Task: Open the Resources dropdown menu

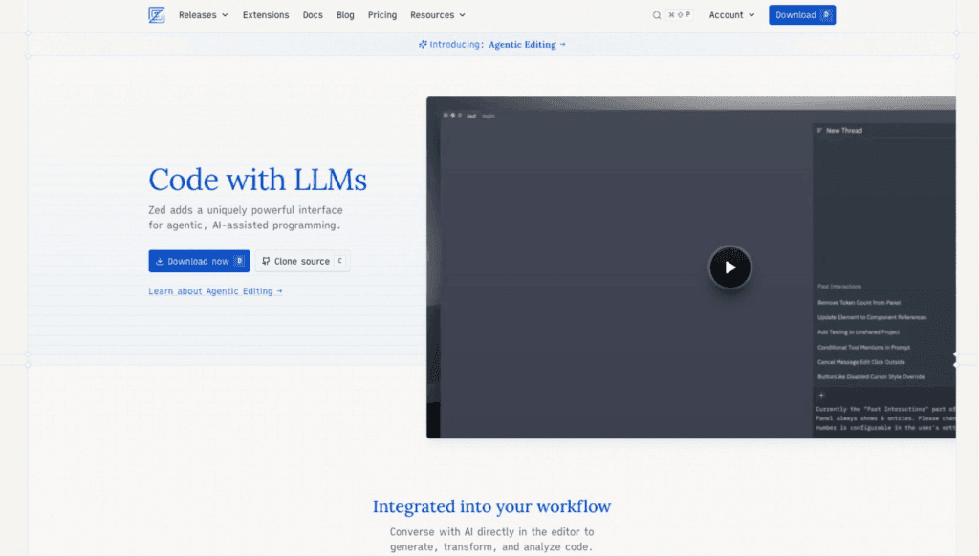Action: tap(437, 15)
